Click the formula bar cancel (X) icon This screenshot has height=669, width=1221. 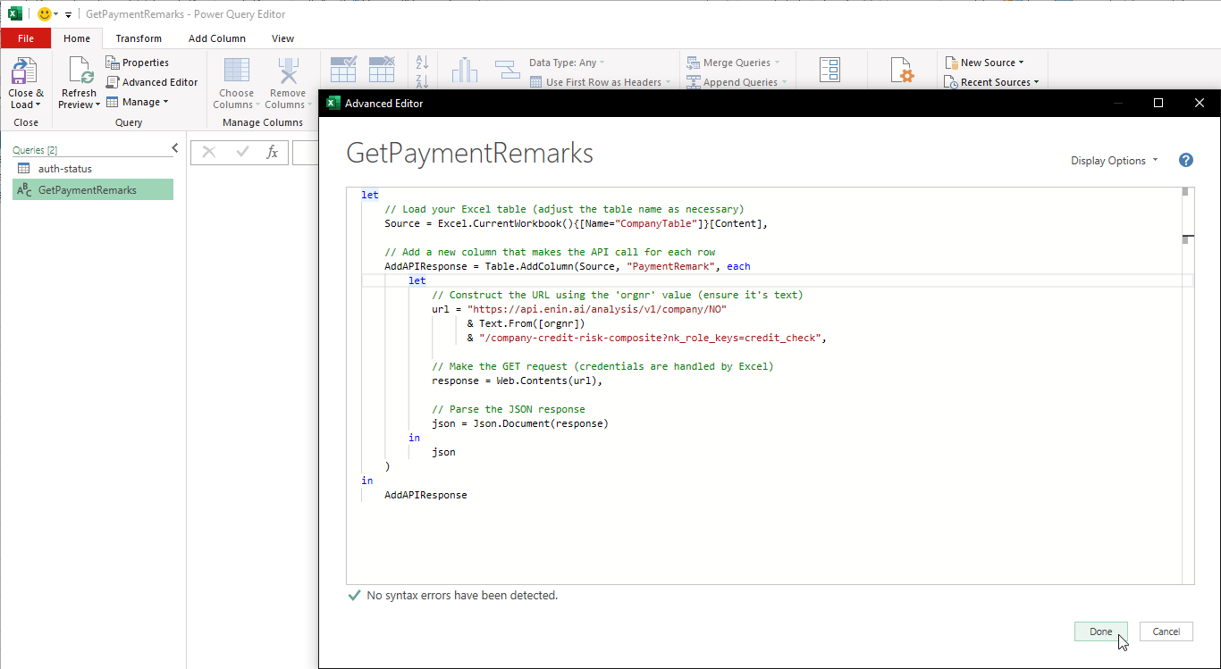pos(209,153)
